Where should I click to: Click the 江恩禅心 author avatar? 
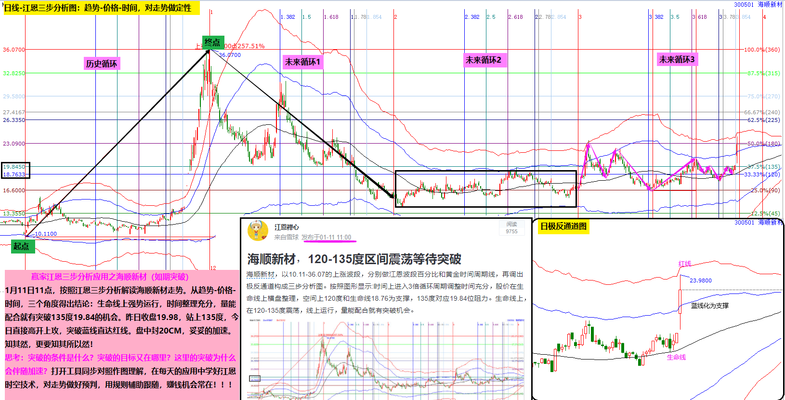(258, 230)
